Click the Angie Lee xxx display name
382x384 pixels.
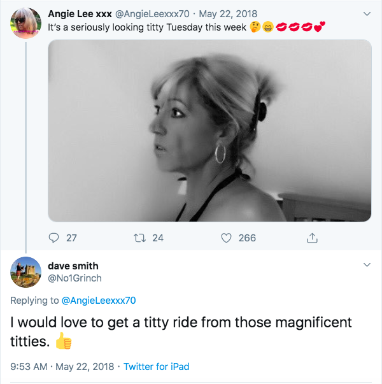click(80, 13)
